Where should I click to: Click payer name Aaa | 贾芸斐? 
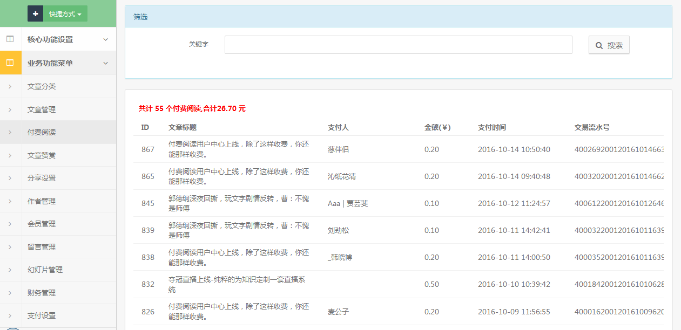(x=348, y=203)
